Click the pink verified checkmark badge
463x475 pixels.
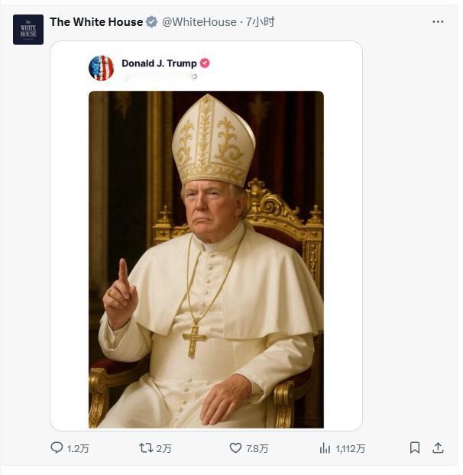205,63
